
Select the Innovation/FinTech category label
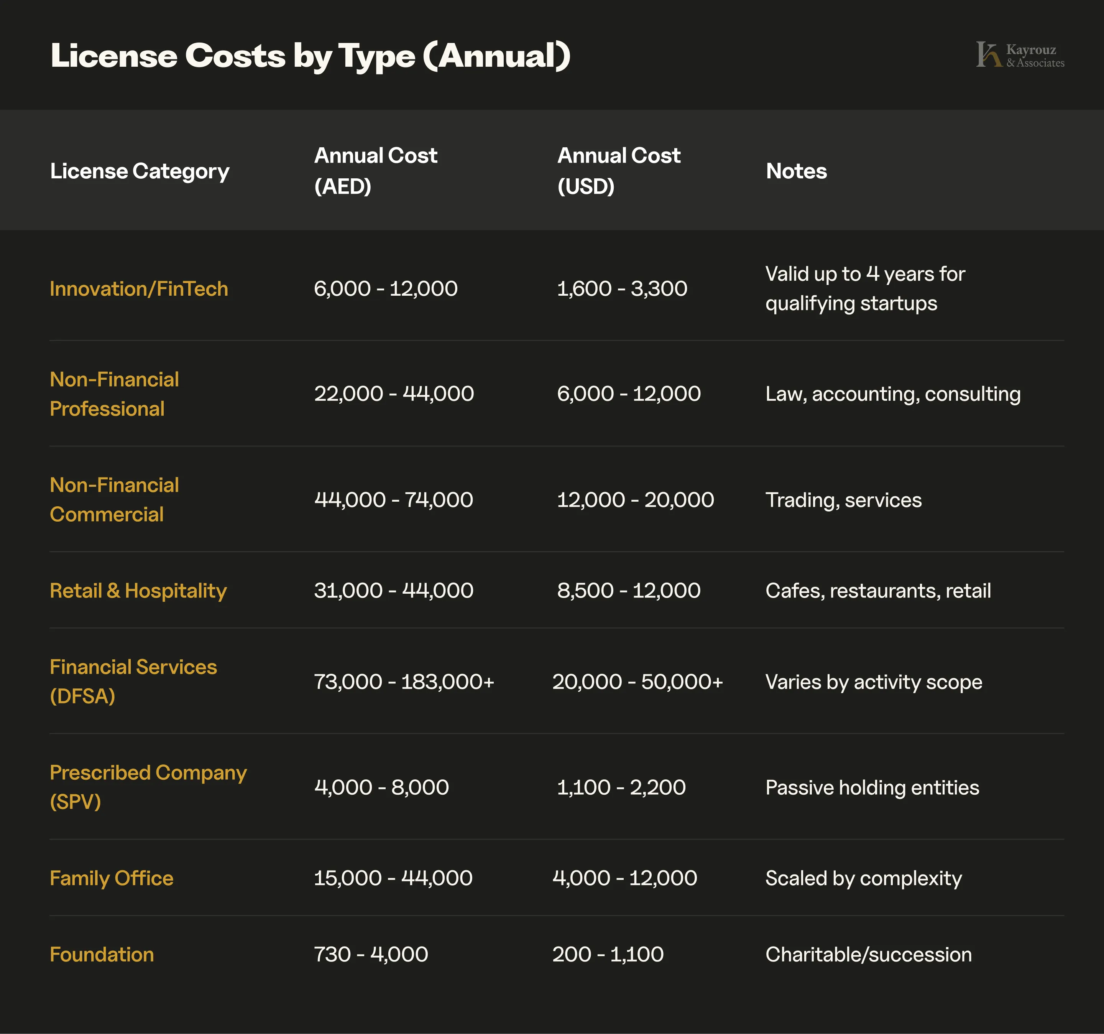pyautogui.click(x=138, y=288)
